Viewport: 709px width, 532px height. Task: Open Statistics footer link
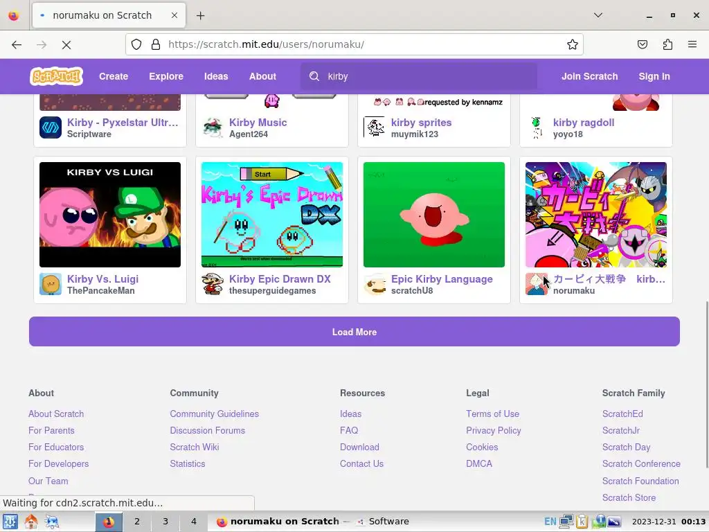pos(187,463)
